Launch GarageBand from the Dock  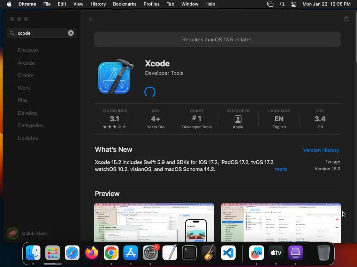click(209, 253)
